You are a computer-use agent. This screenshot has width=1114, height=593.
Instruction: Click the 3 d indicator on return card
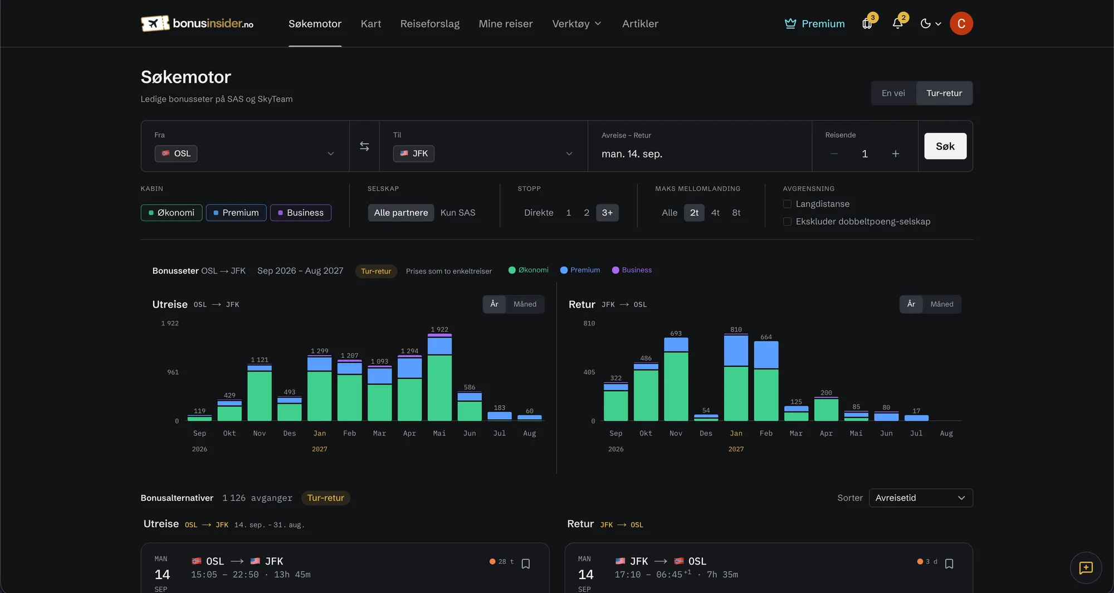point(927,561)
